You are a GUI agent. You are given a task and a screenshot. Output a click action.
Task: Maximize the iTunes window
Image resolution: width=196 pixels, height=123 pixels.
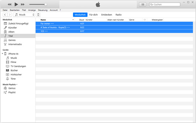(188, 2)
